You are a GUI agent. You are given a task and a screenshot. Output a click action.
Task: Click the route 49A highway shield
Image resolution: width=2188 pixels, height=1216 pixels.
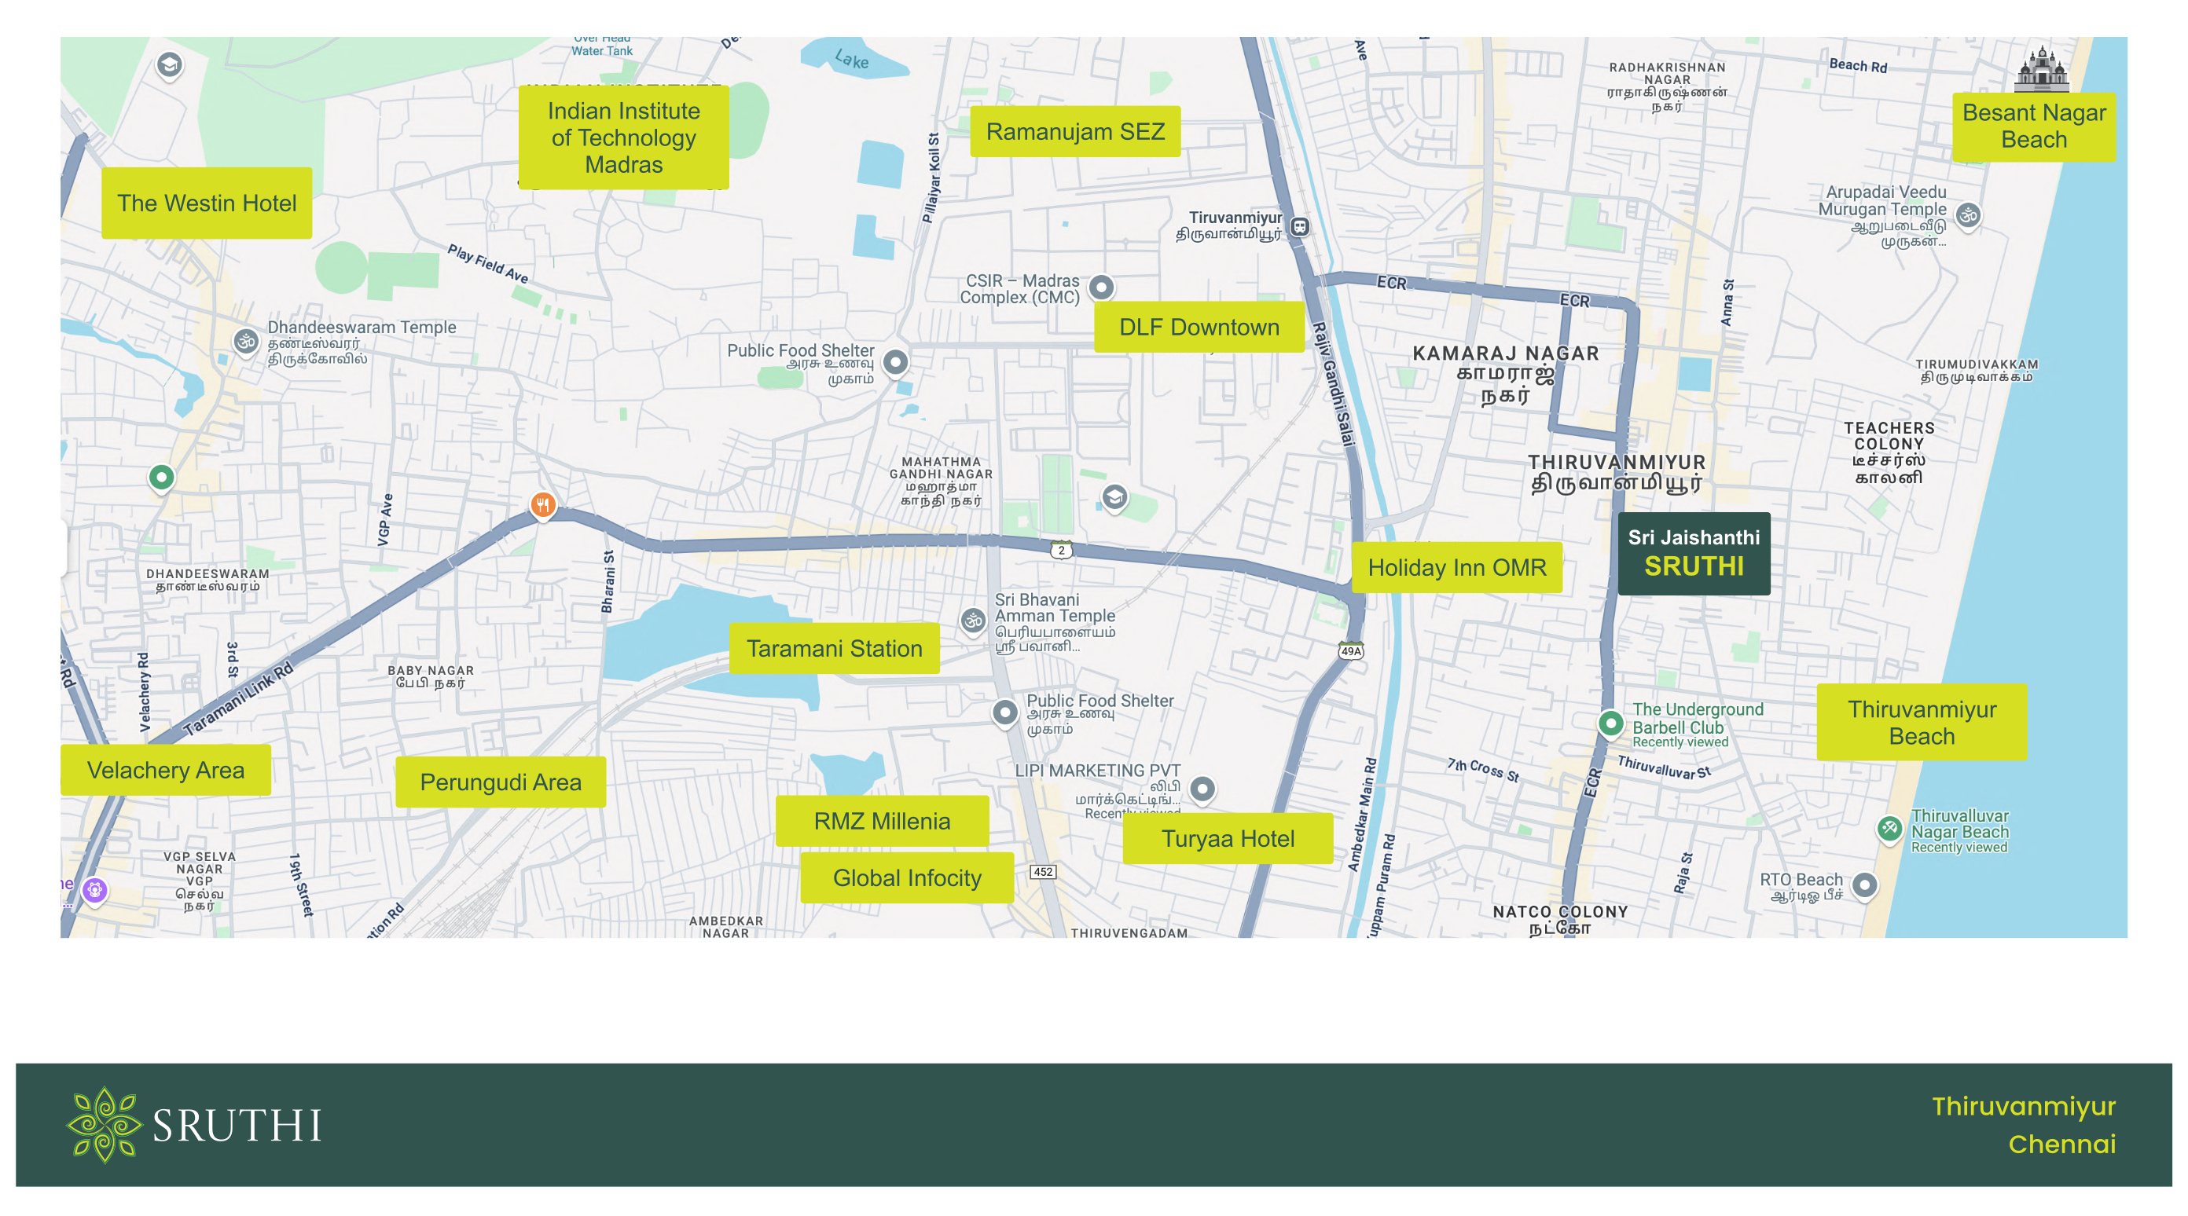point(1350,651)
